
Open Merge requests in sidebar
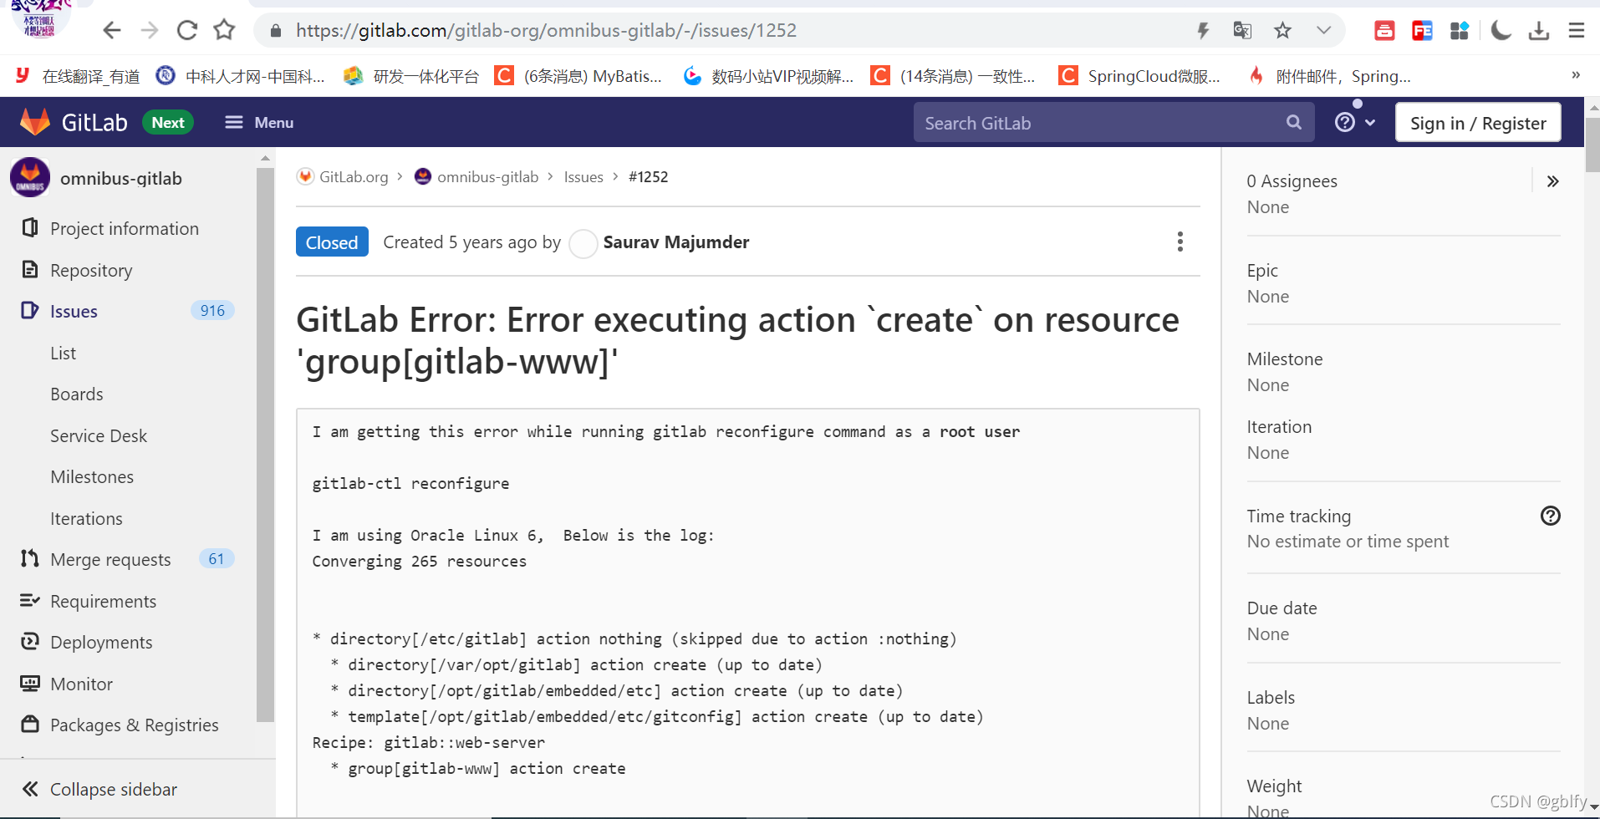110,559
